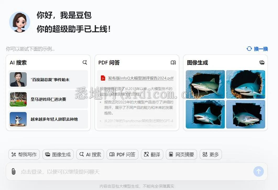
Task: Select the 皇马逆转拜仁进决赛 news item
Action: click(48, 99)
